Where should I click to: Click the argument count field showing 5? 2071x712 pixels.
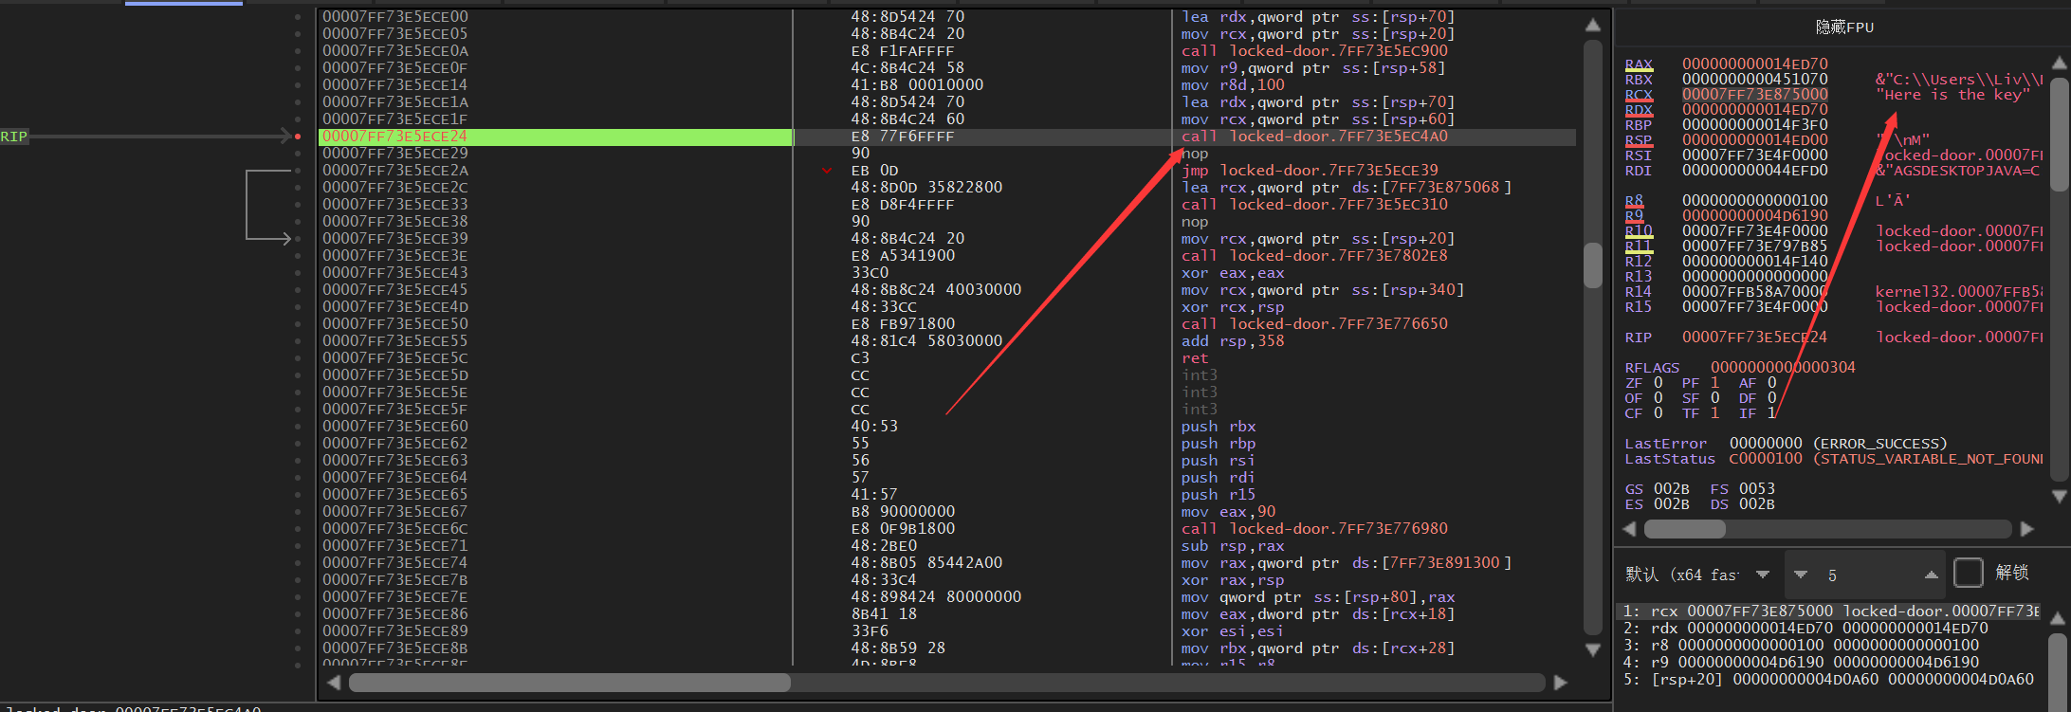[1865, 575]
